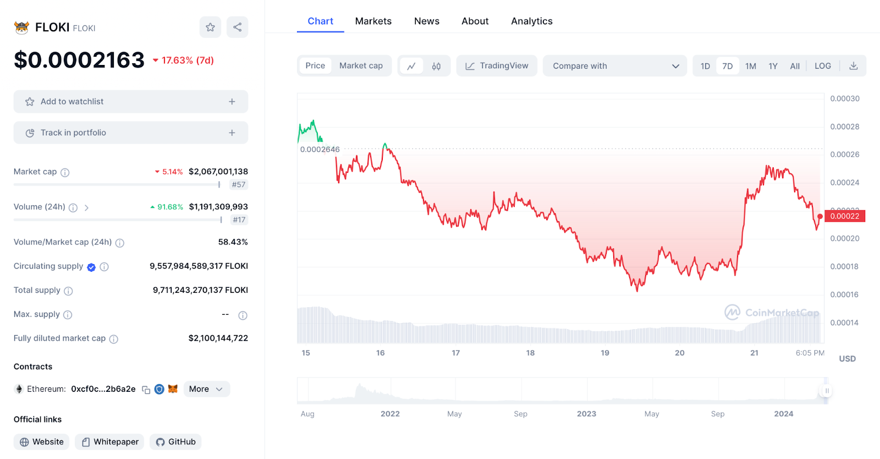Open Max. supply label info icon
The image size is (880, 459).
[x=68, y=315]
